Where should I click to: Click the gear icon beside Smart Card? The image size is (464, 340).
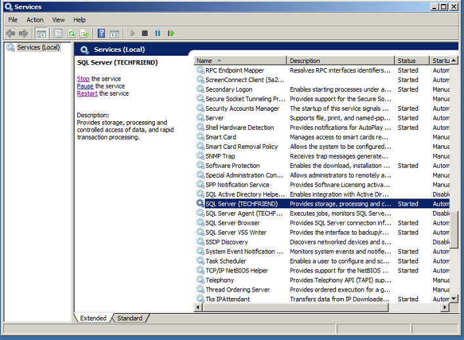point(200,137)
